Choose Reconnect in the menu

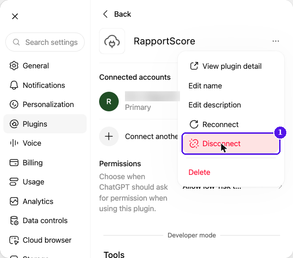[231, 124]
